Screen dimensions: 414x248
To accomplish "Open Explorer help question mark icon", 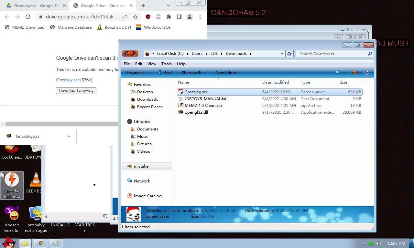I will tap(366, 72).
